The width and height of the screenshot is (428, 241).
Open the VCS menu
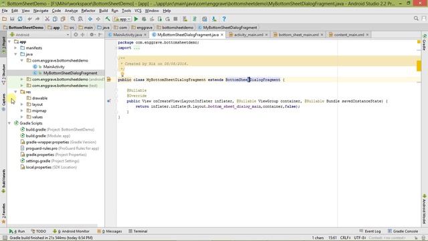138,11
